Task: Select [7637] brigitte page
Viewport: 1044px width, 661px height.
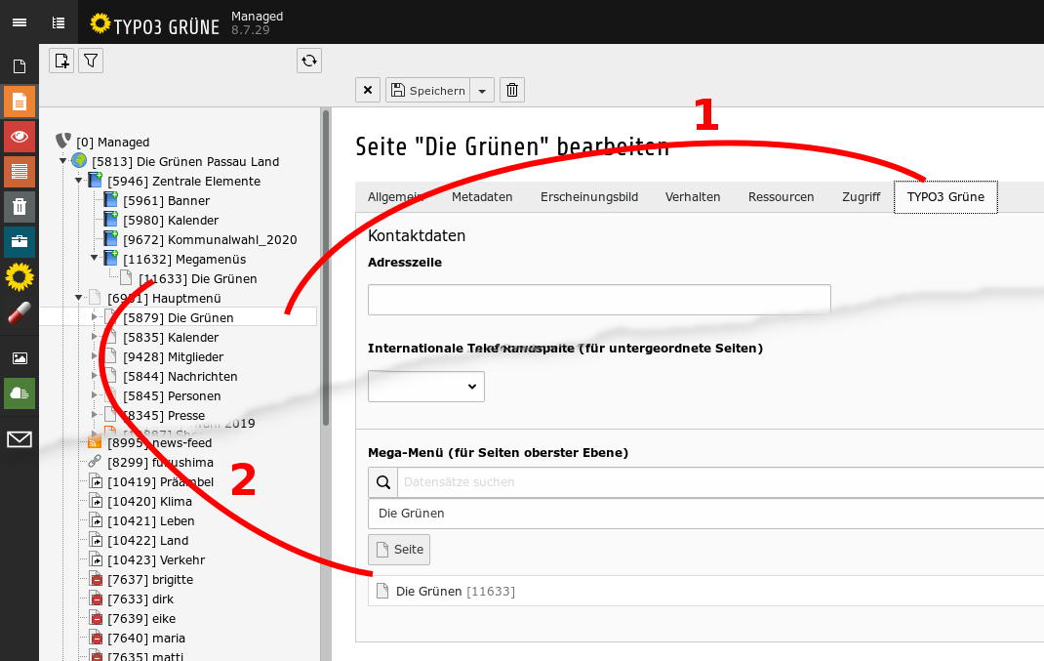Action: pos(150,580)
